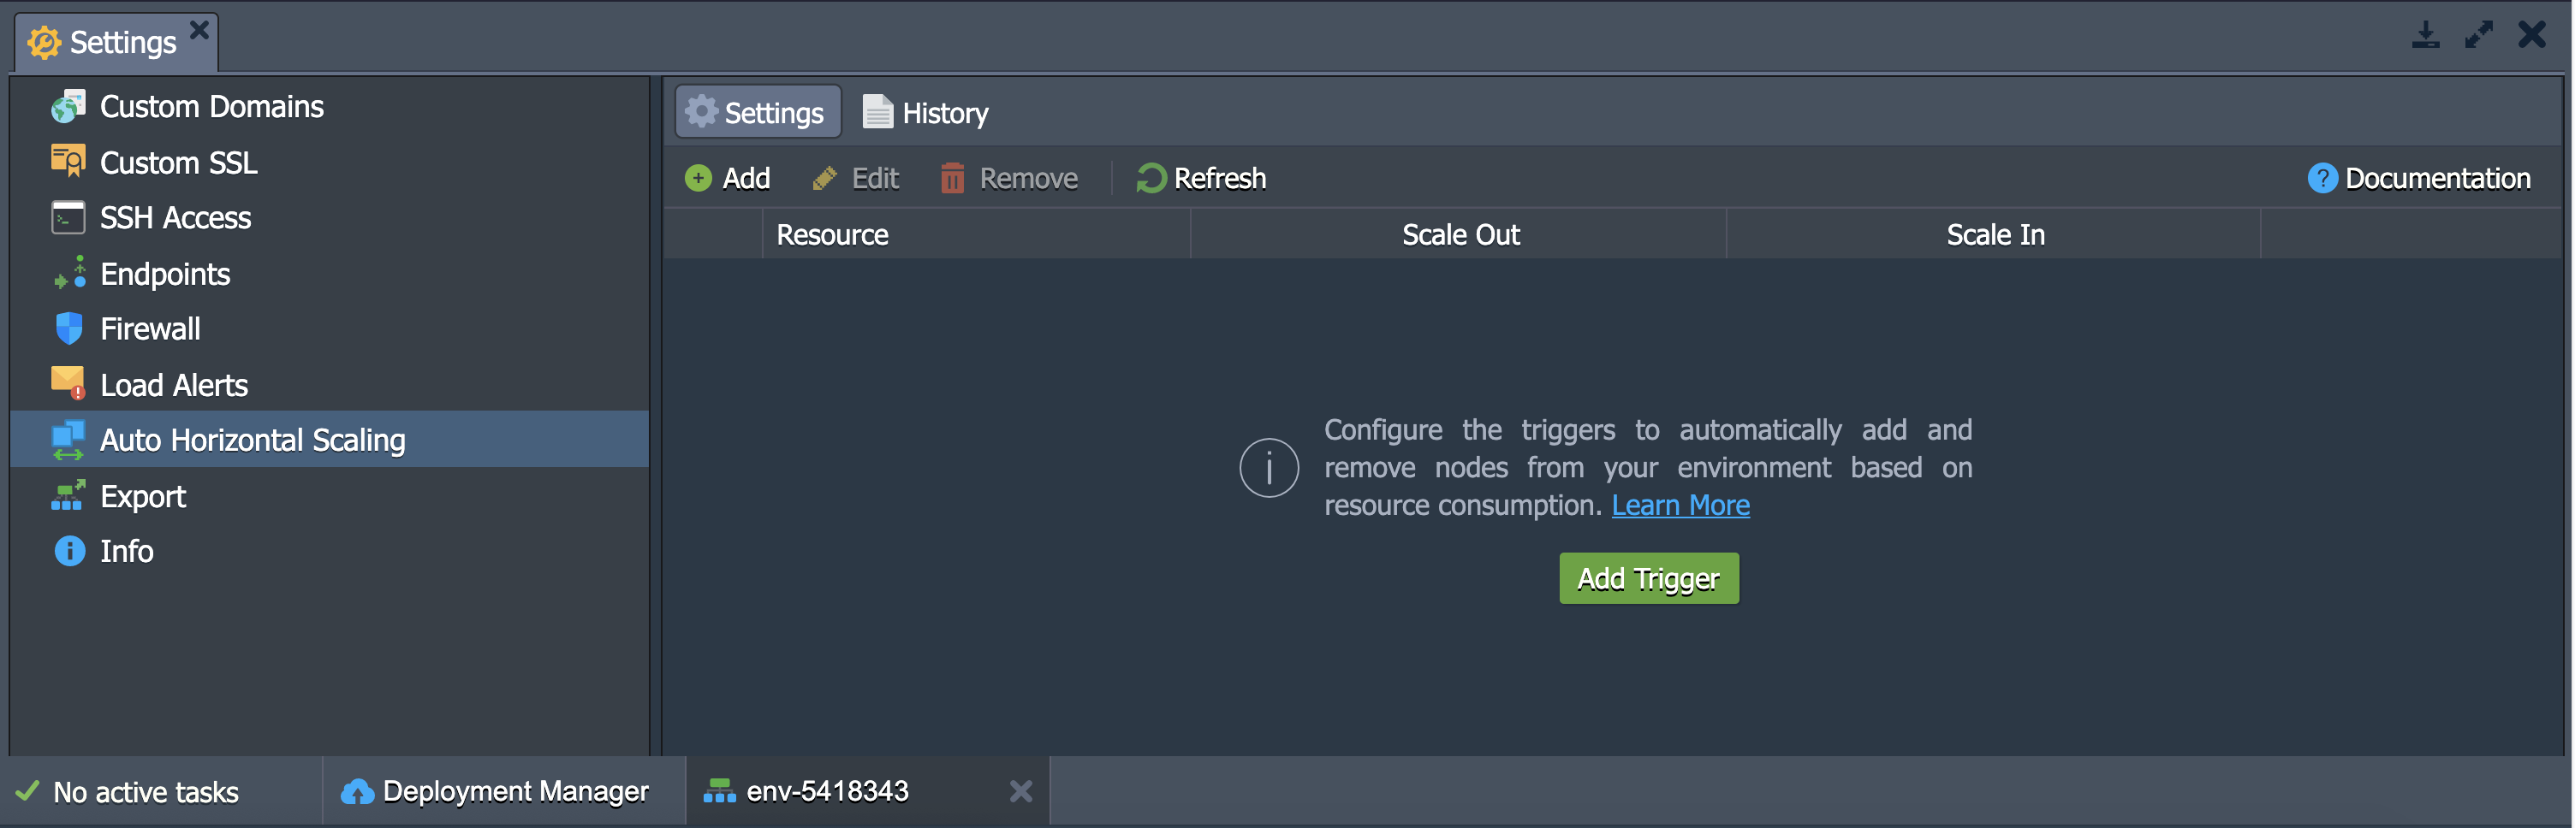Click the expand panel arrows icon
The width and height of the screenshot is (2575, 828).
[x=2478, y=35]
